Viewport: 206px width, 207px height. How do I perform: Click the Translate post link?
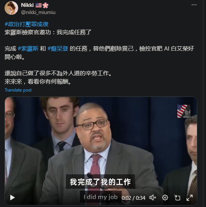coord(18,90)
